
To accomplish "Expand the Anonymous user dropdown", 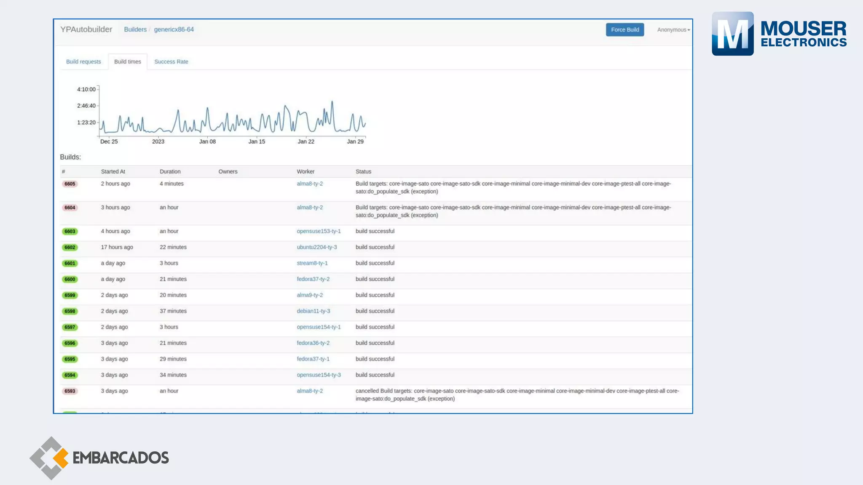I will click(673, 30).
